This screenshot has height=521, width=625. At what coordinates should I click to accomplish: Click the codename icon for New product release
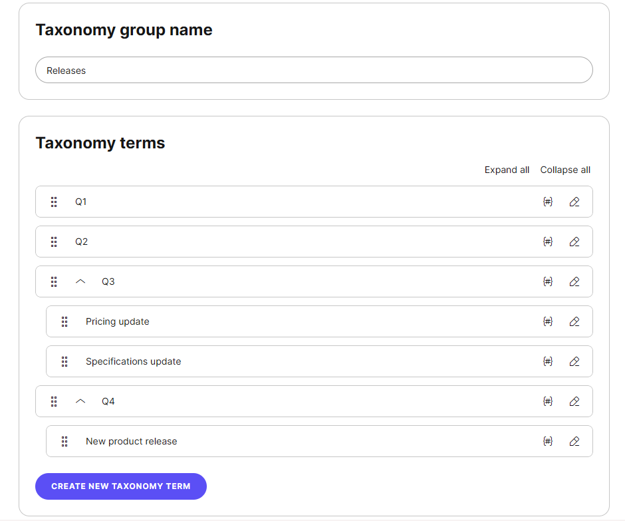(548, 441)
